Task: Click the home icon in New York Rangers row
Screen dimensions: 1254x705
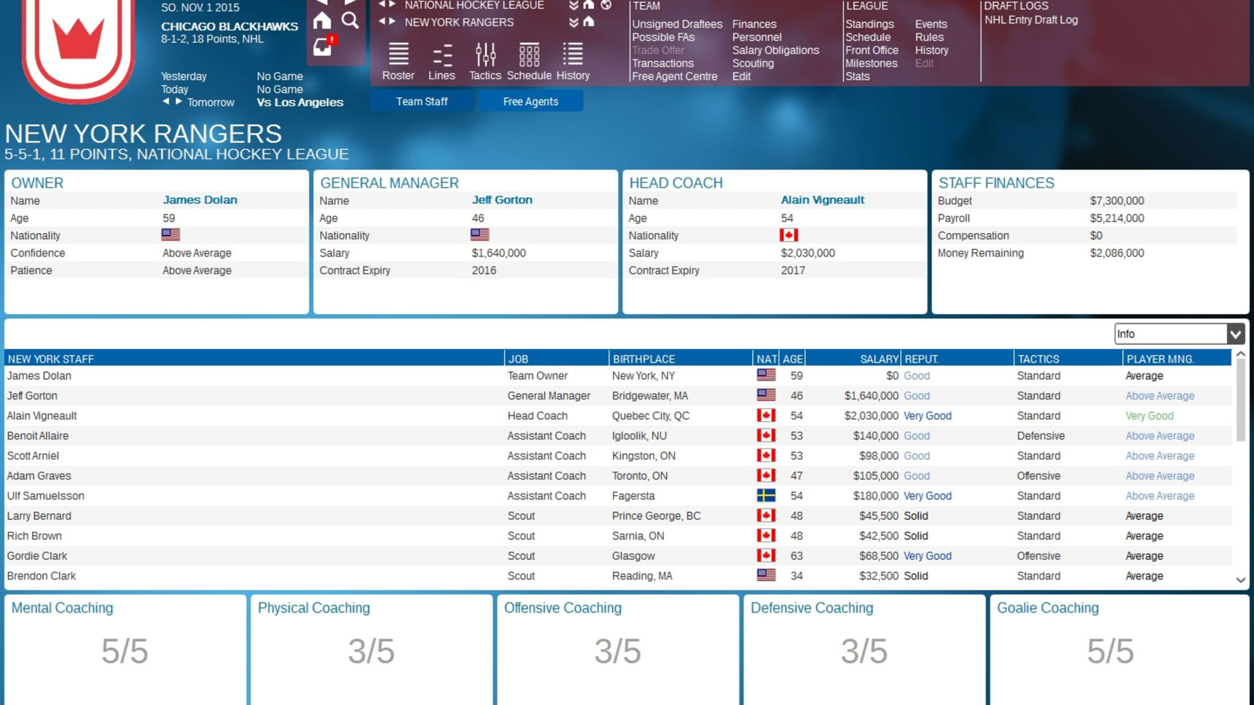Action: point(588,22)
